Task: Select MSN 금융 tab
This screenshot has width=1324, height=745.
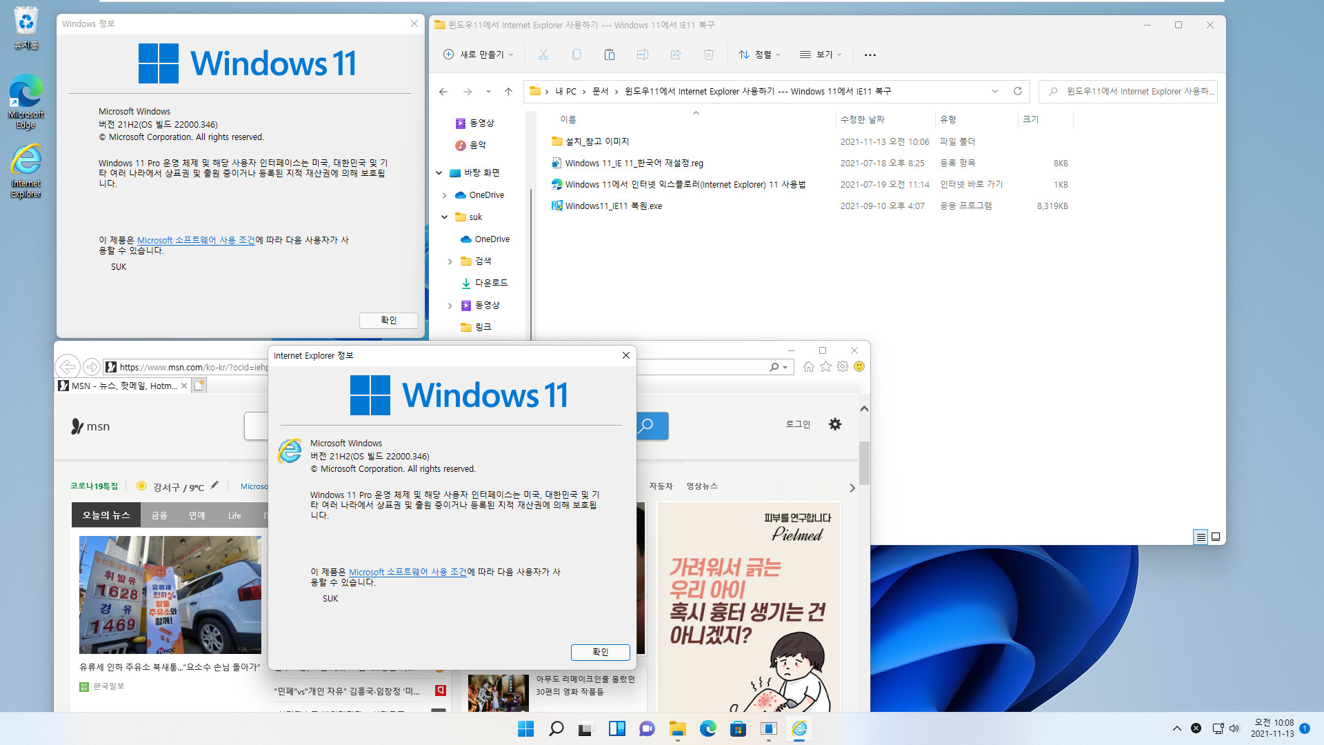Action: [x=159, y=515]
